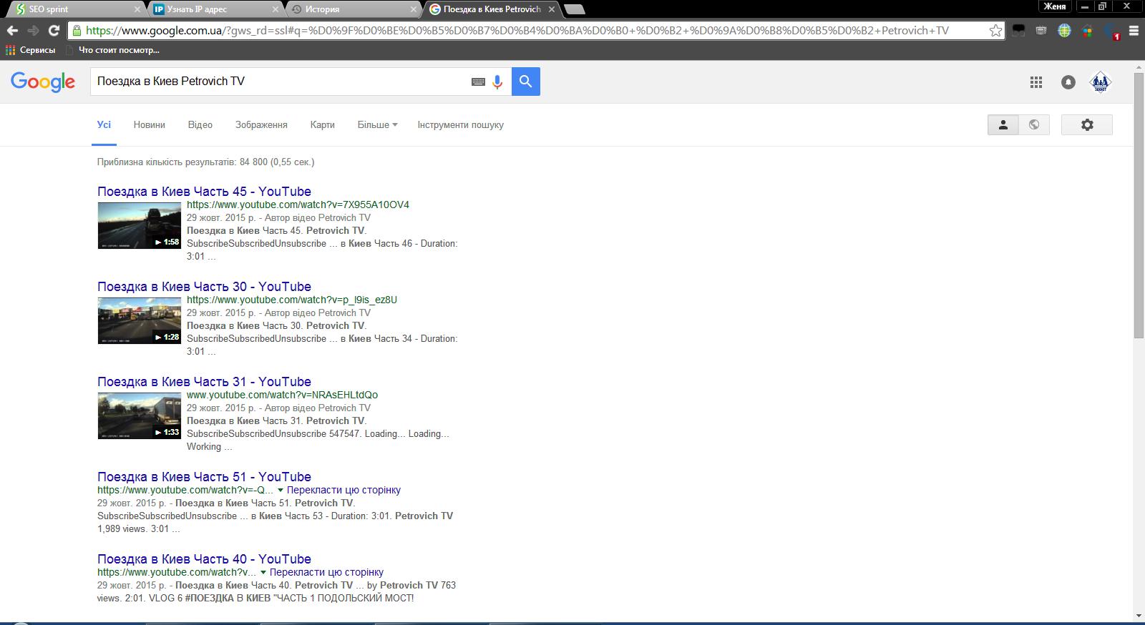The image size is (1145, 625).
Task: Play the 1:28 video thumbnail
Action: tap(139, 320)
